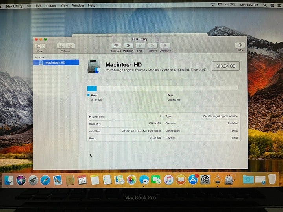Open the Trash in the dock

(272, 179)
